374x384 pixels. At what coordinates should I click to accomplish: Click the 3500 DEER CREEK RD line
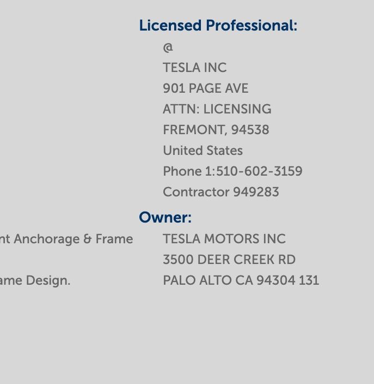(x=229, y=260)
